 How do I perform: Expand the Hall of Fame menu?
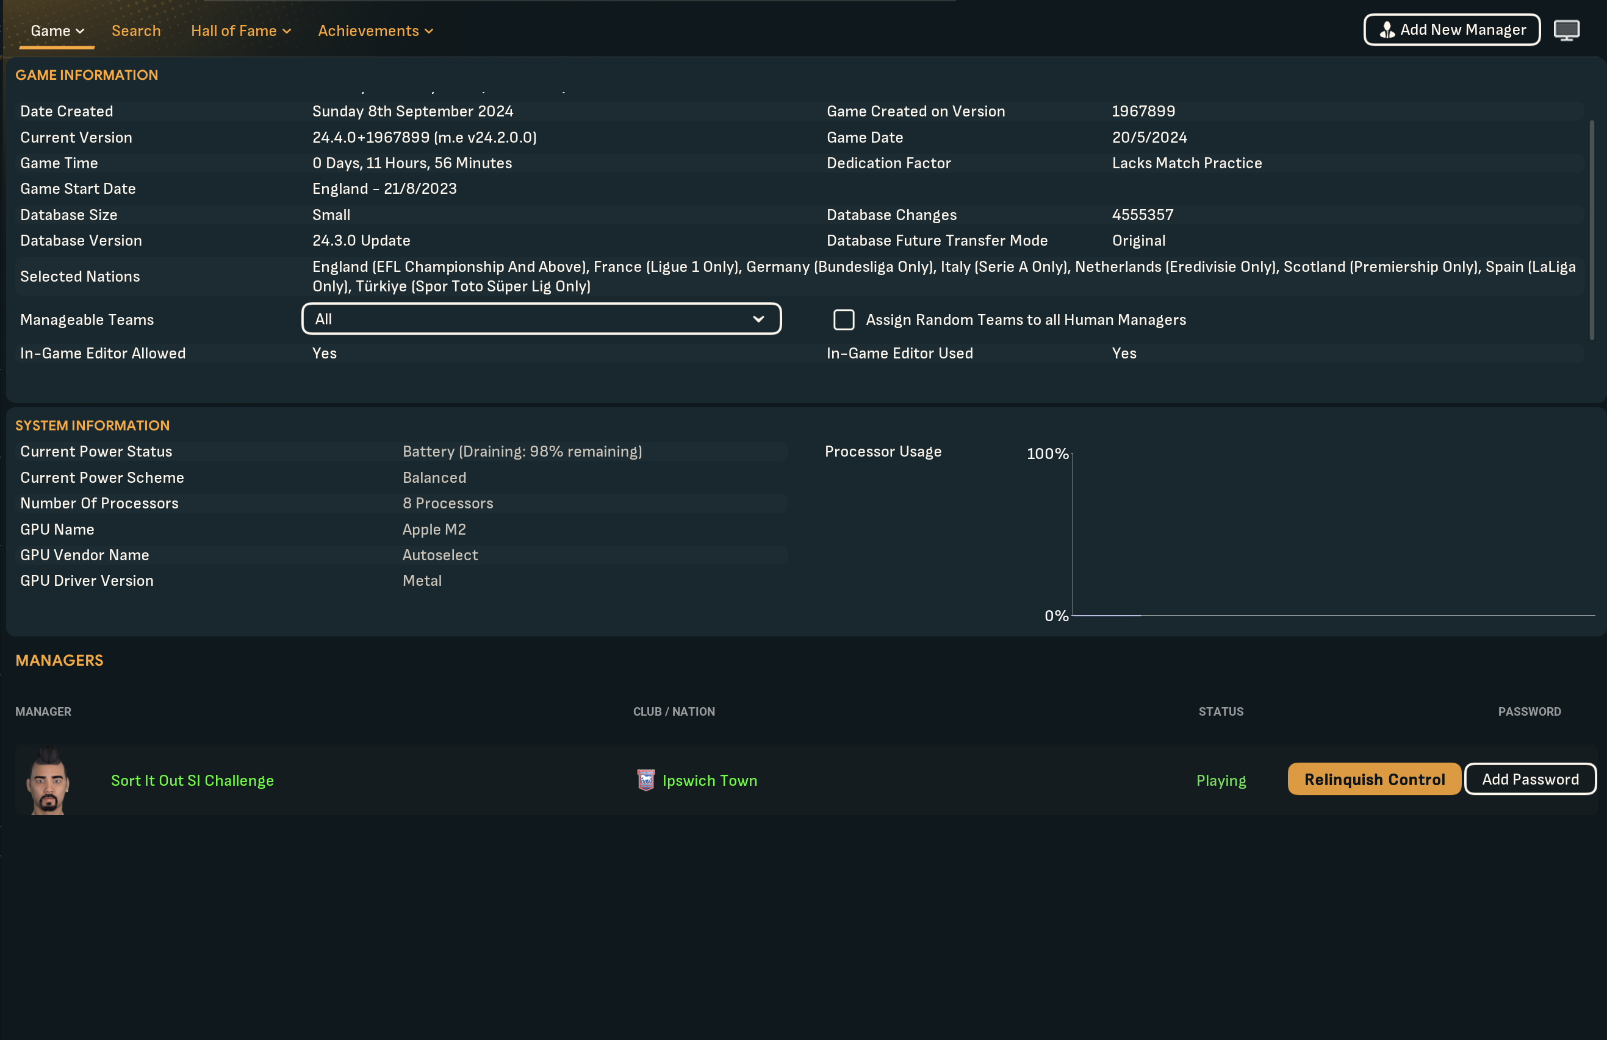240,30
